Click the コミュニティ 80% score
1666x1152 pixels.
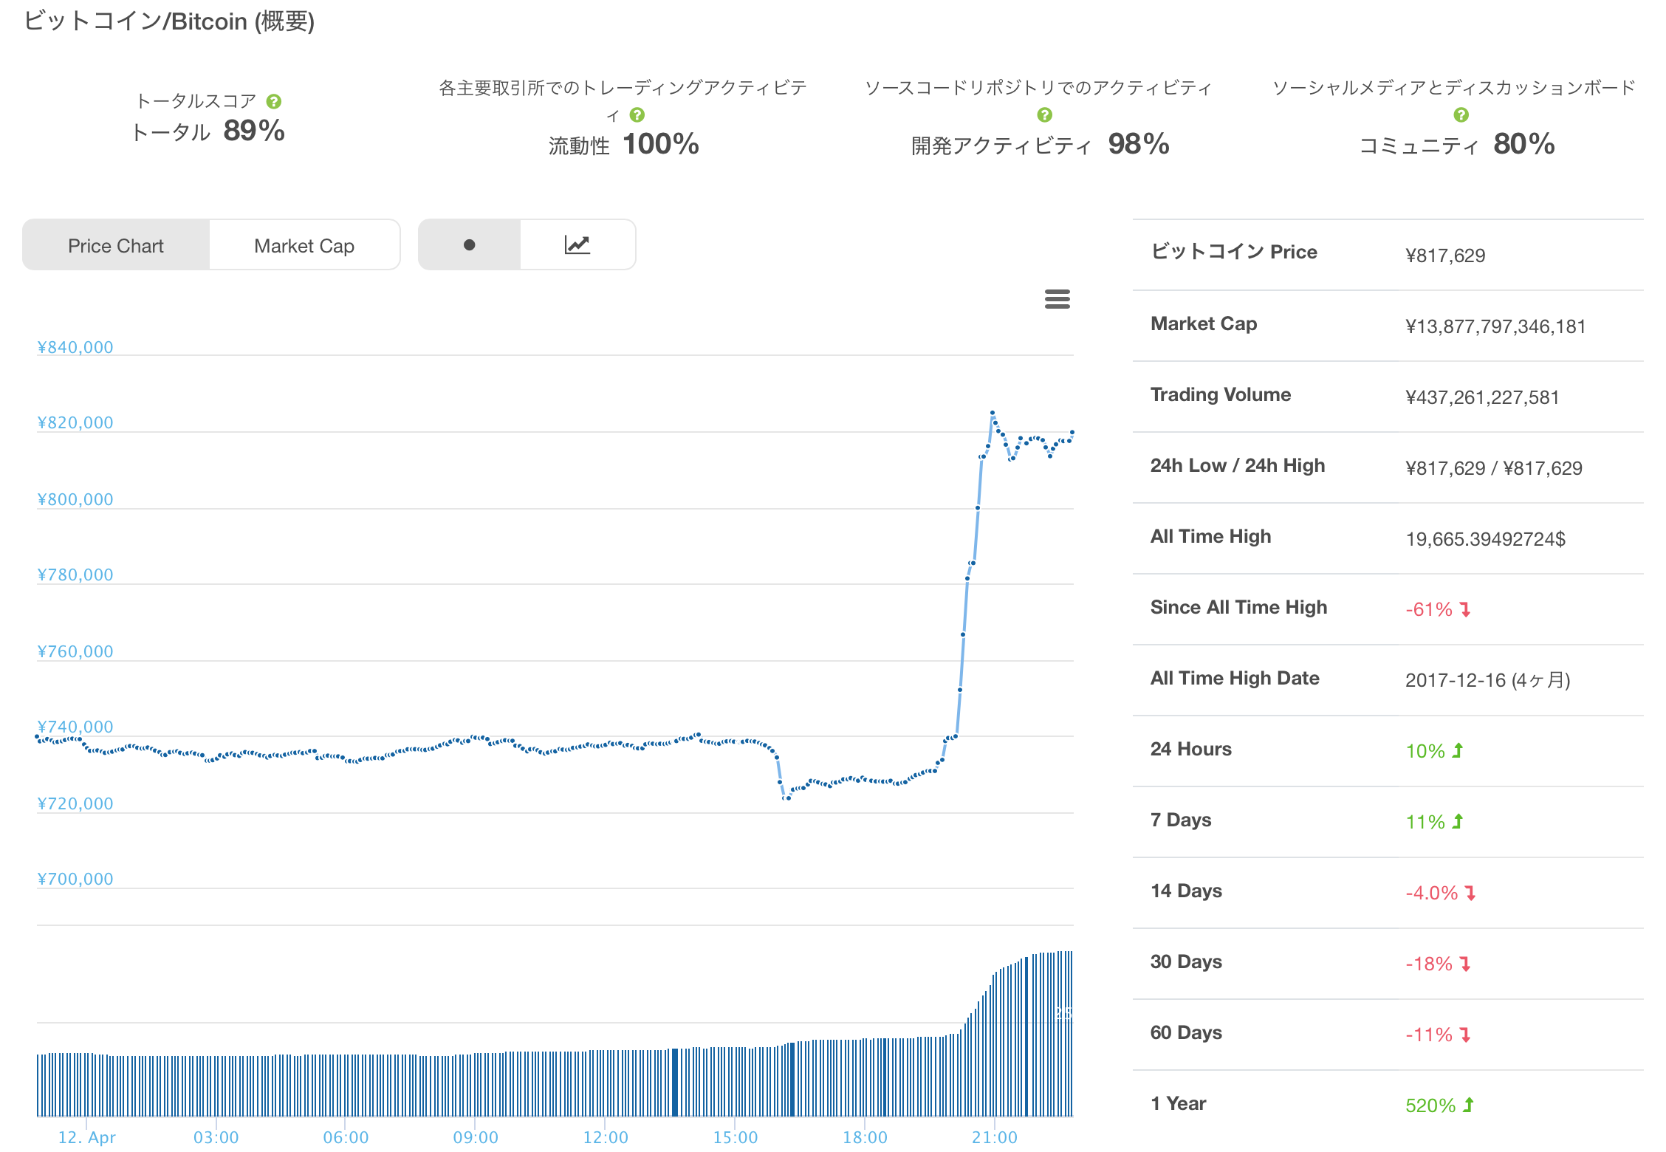click(1457, 144)
